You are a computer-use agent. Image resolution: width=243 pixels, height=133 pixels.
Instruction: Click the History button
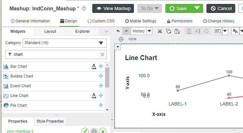(138, 31)
